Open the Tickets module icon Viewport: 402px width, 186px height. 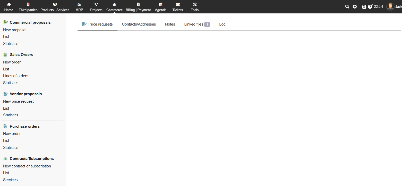click(178, 5)
